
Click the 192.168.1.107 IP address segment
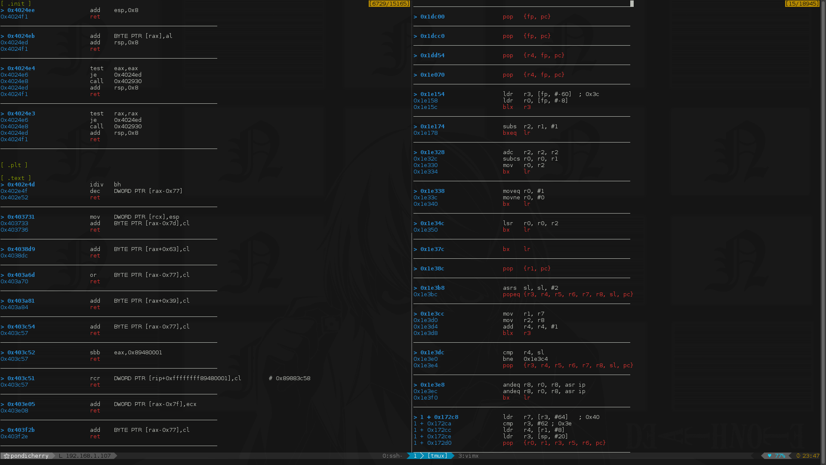coord(88,456)
